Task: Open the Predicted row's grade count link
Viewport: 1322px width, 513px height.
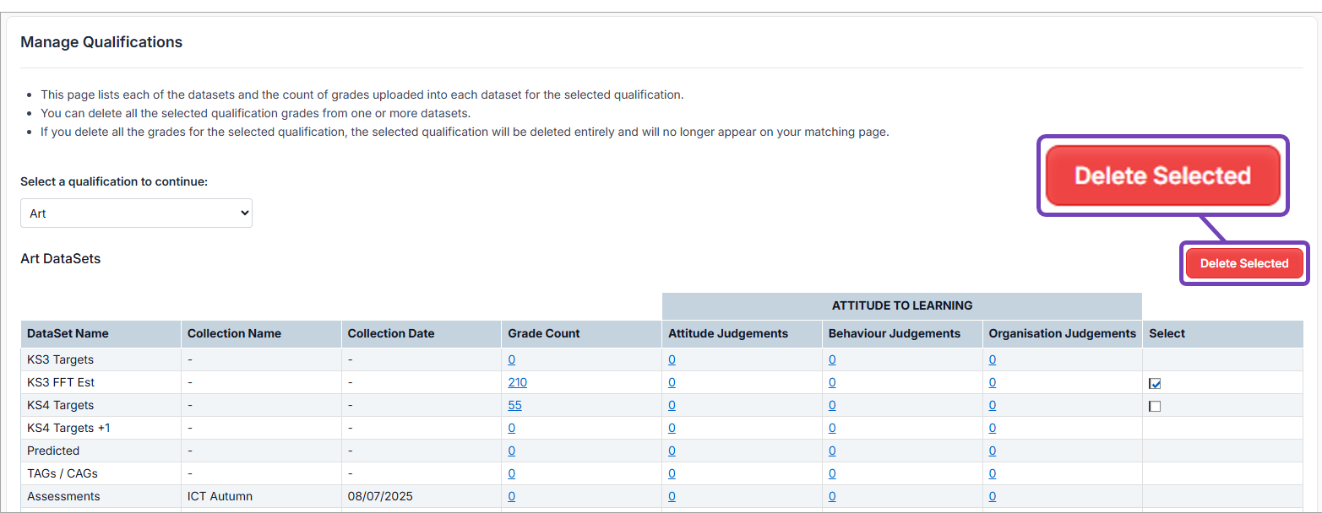Action: (x=511, y=451)
